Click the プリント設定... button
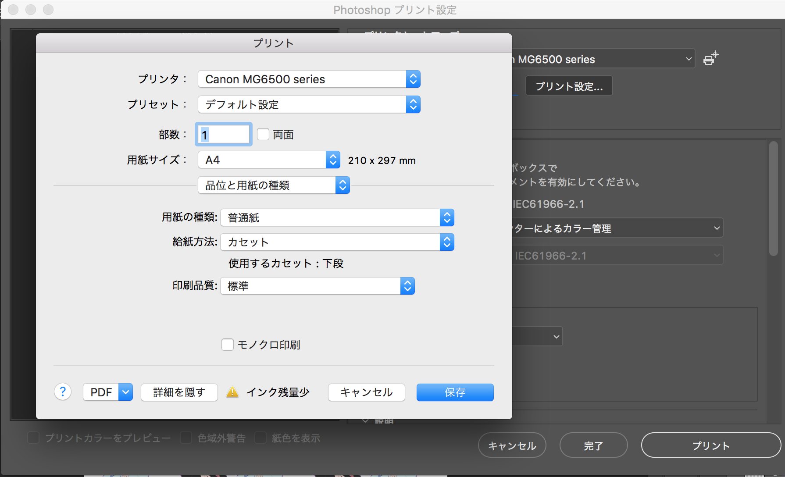This screenshot has height=477, width=785. [x=569, y=86]
